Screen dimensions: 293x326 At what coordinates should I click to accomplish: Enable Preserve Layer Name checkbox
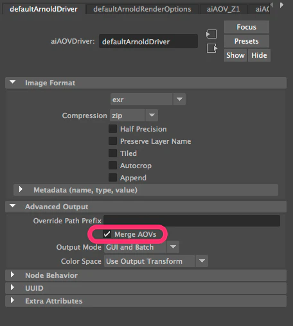[112, 141]
